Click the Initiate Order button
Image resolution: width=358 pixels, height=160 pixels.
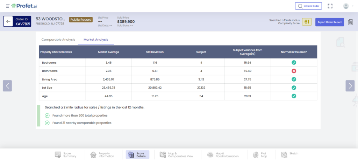308,6
